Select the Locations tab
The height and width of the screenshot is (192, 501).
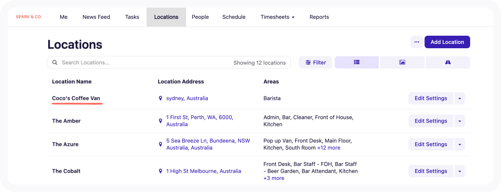(166, 17)
